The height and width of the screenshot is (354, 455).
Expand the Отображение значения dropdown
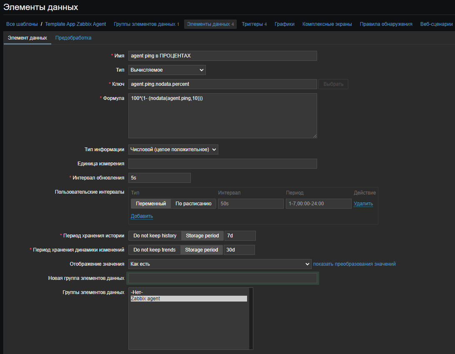[x=220, y=264]
